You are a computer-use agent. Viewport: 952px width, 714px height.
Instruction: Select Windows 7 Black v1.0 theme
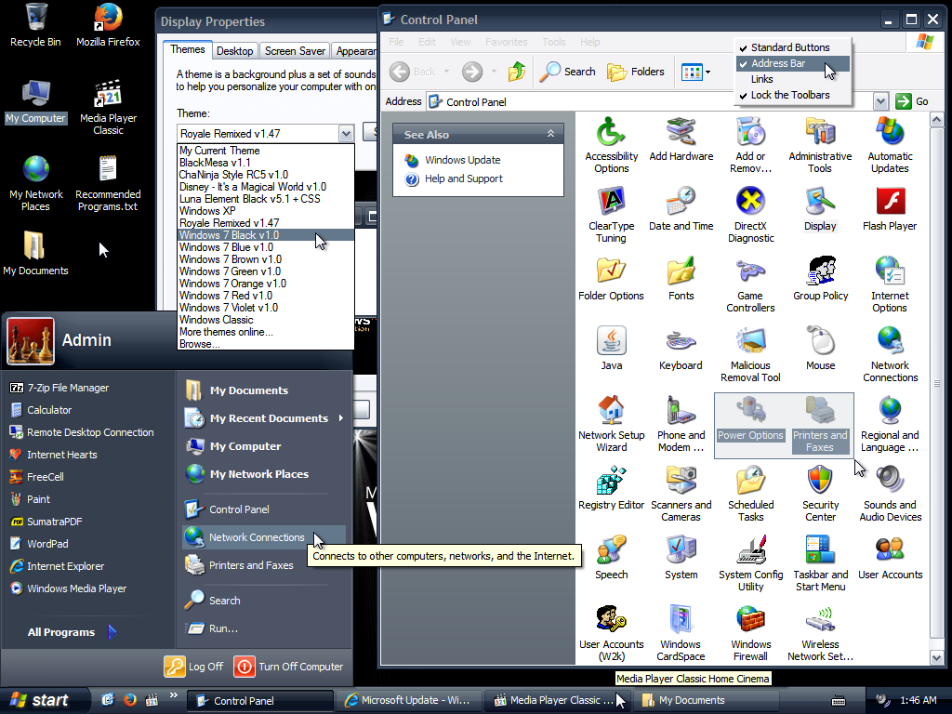click(266, 235)
